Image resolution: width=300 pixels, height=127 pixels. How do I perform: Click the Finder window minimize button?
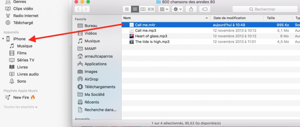[82, 2]
